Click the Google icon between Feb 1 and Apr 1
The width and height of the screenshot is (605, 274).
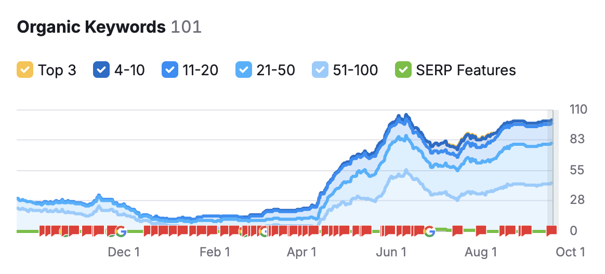click(264, 231)
